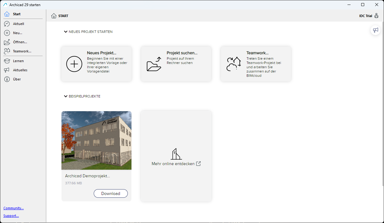
Task: Click the Öffnen folder icon in sidebar
Action: coord(7,42)
